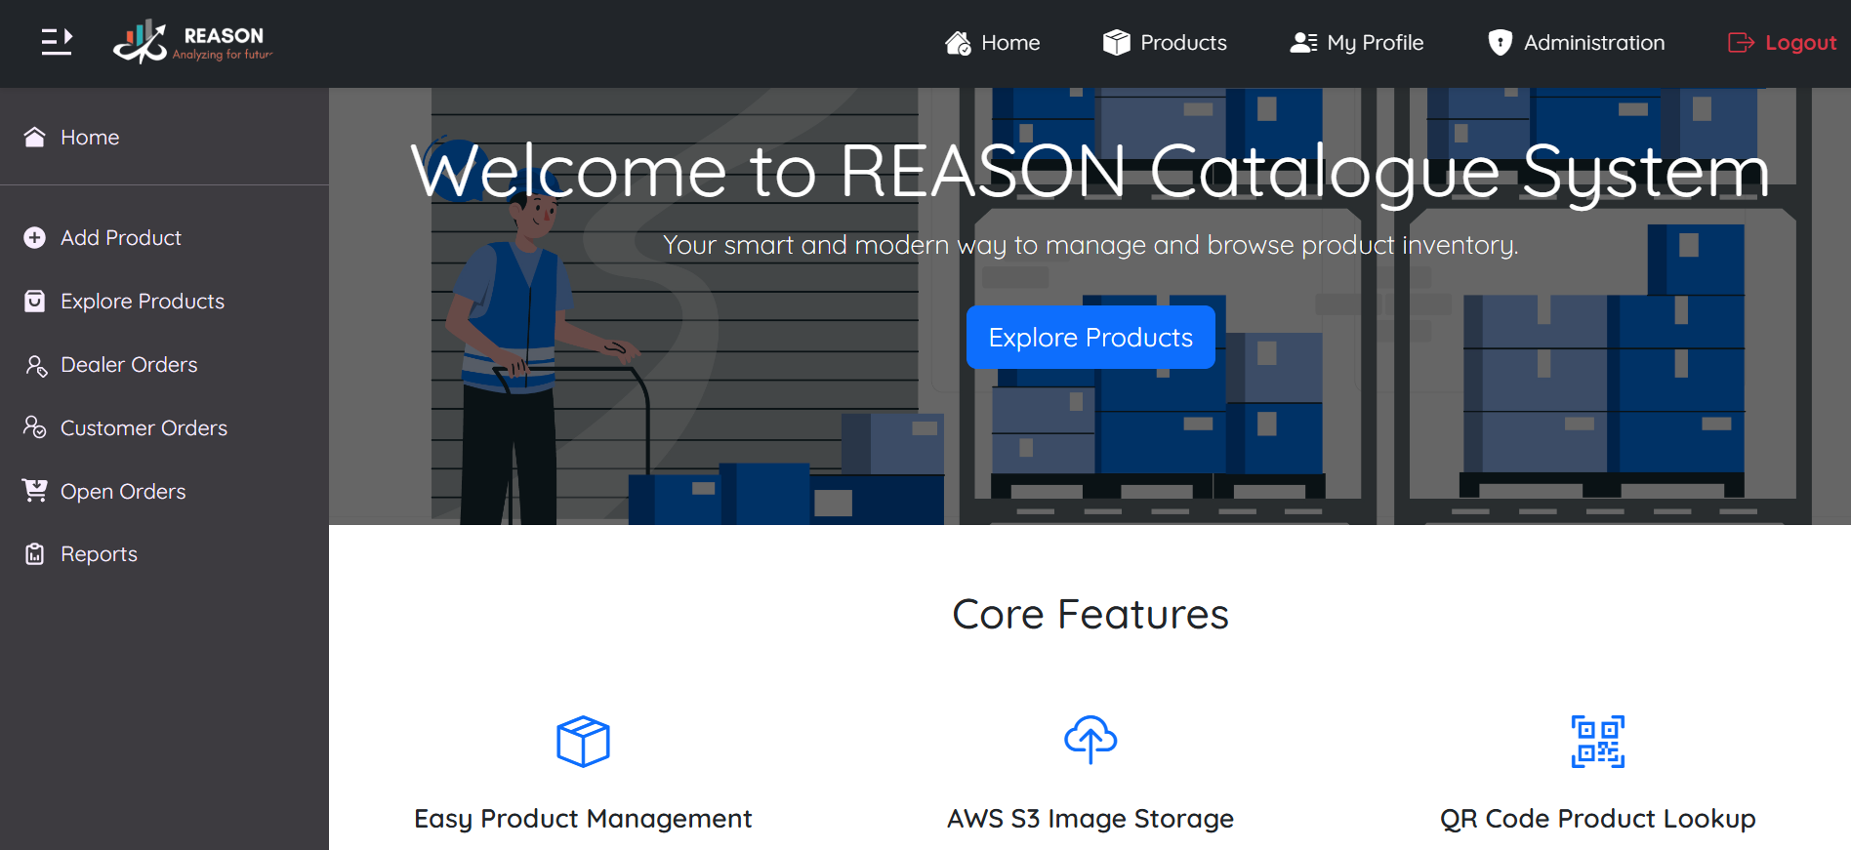
Task: Click the Open Orders cart icon
Action: 35,491
